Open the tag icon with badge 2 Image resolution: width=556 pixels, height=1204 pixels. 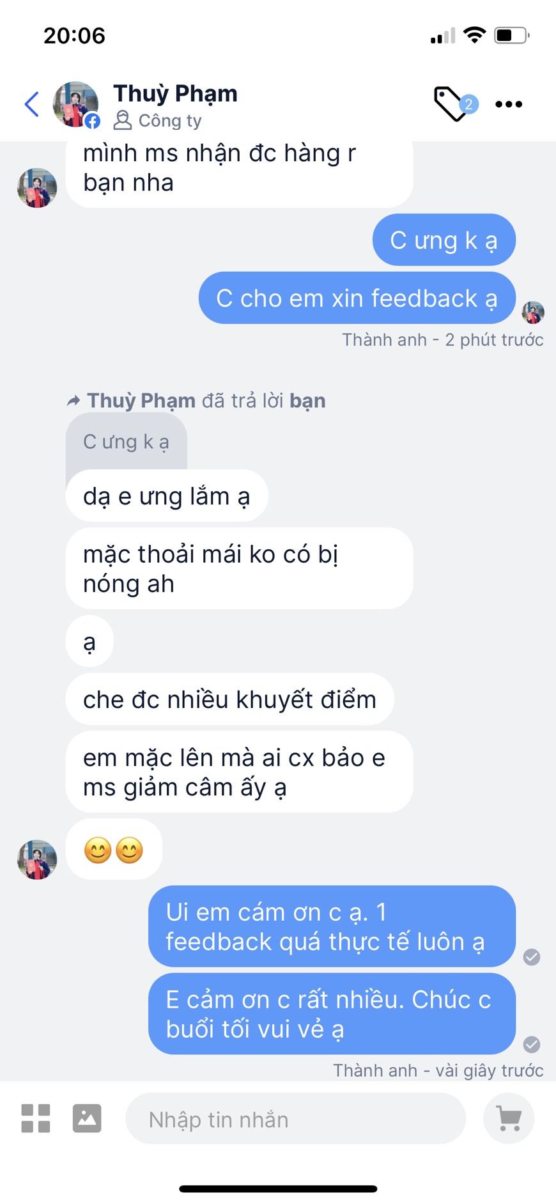click(x=452, y=104)
